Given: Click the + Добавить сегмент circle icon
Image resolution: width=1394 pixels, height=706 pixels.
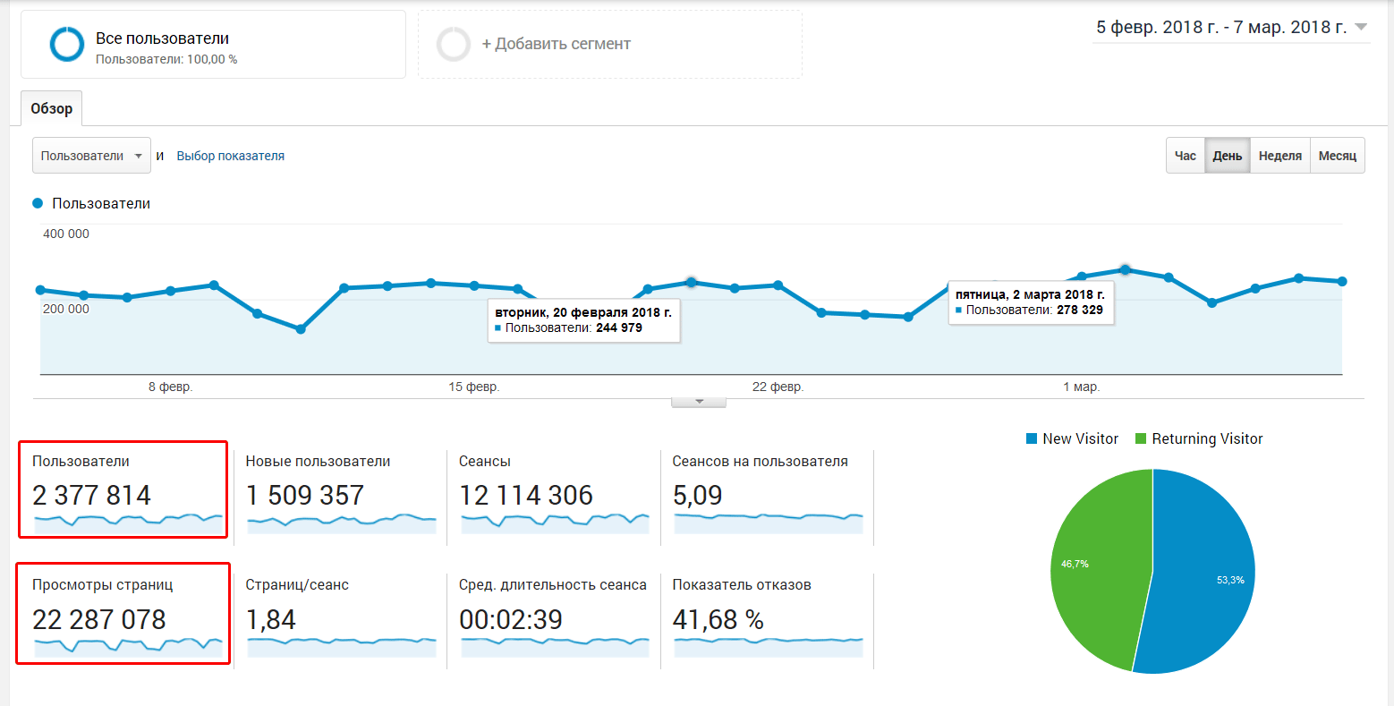Looking at the screenshot, I should click(x=455, y=43).
